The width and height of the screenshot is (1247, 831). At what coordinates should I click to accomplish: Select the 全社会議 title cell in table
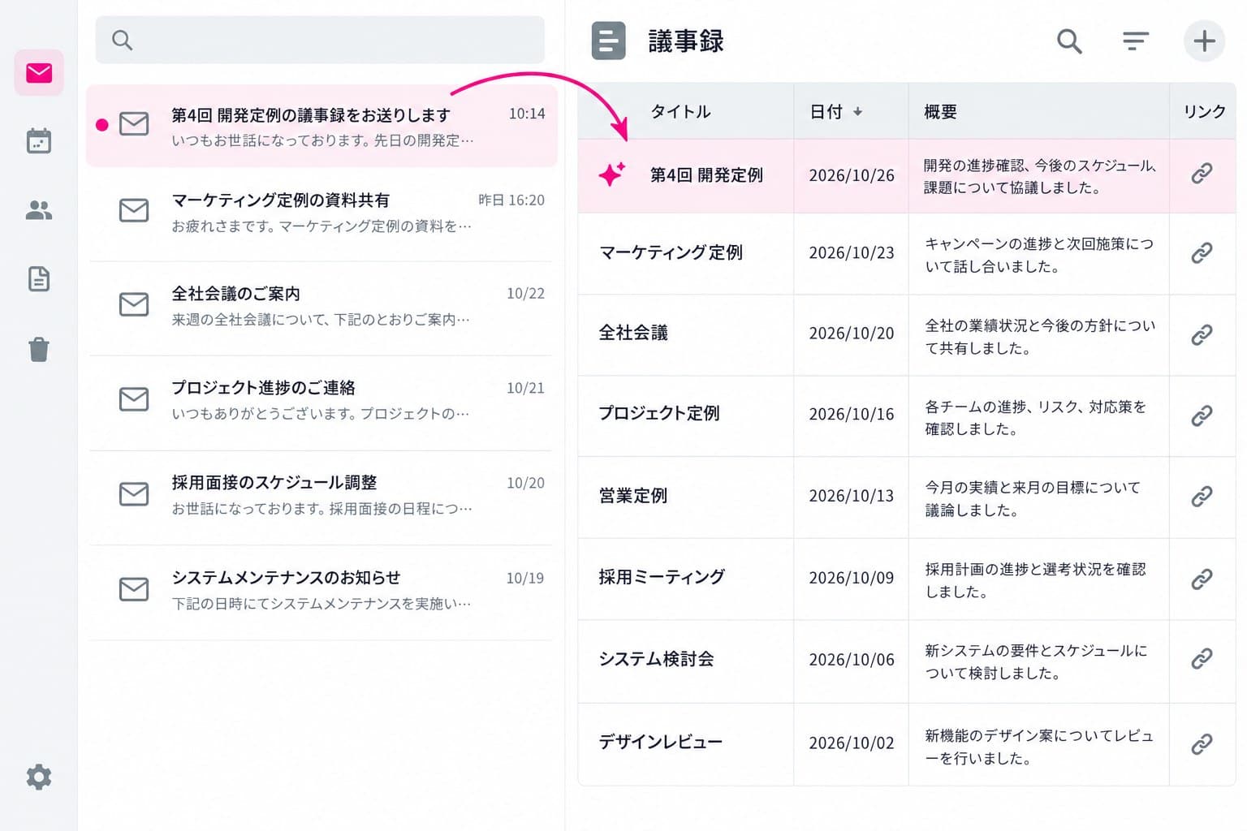686,334
